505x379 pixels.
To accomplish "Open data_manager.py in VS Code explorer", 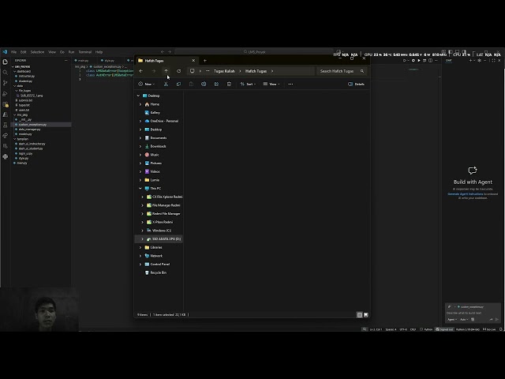I will [30, 129].
